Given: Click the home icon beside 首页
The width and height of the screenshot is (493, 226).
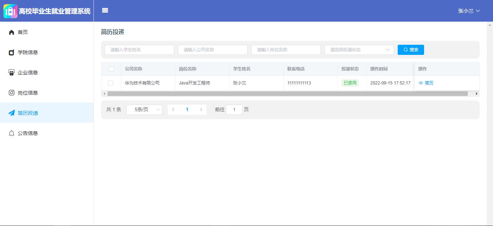Looking at the screenshot, I should pos(12,32).
